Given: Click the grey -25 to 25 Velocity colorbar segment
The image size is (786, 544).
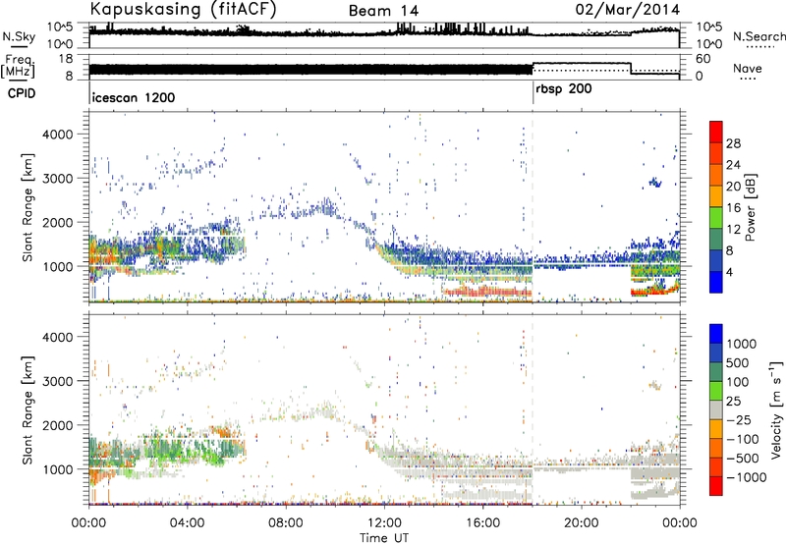Looking at the screenshot, I should (x=716, y=409).
